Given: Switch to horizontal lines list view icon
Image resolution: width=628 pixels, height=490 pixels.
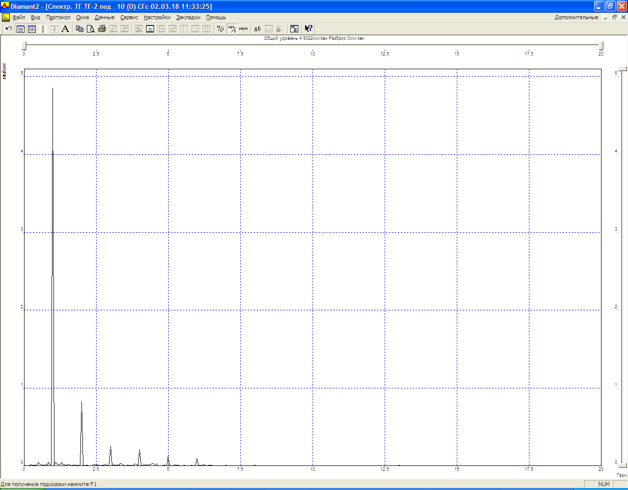Looking at the screenshot, I should click(x=20, y=29).
